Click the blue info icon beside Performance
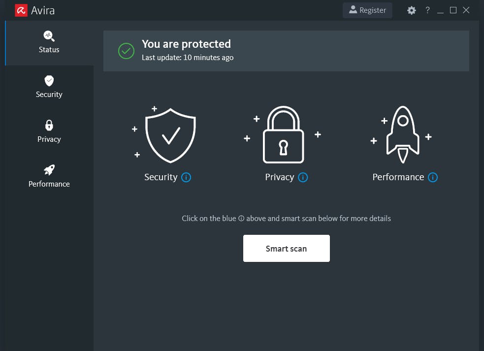This screenshot has height=351, width=484. 433,177
